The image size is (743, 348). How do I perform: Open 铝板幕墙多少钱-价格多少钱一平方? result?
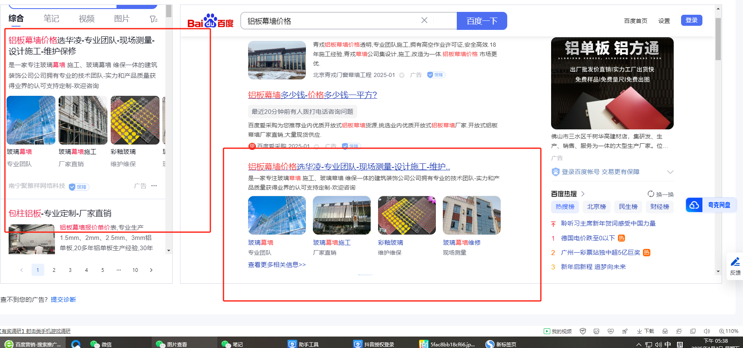(312, 95)
